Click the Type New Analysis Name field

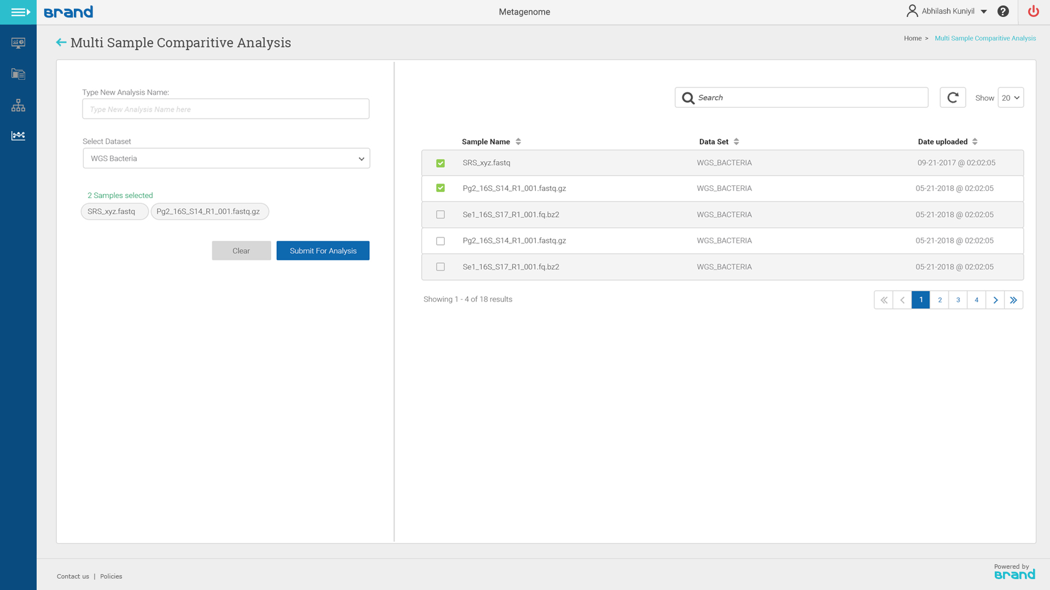pyautogui.click(x=225, y=109)
